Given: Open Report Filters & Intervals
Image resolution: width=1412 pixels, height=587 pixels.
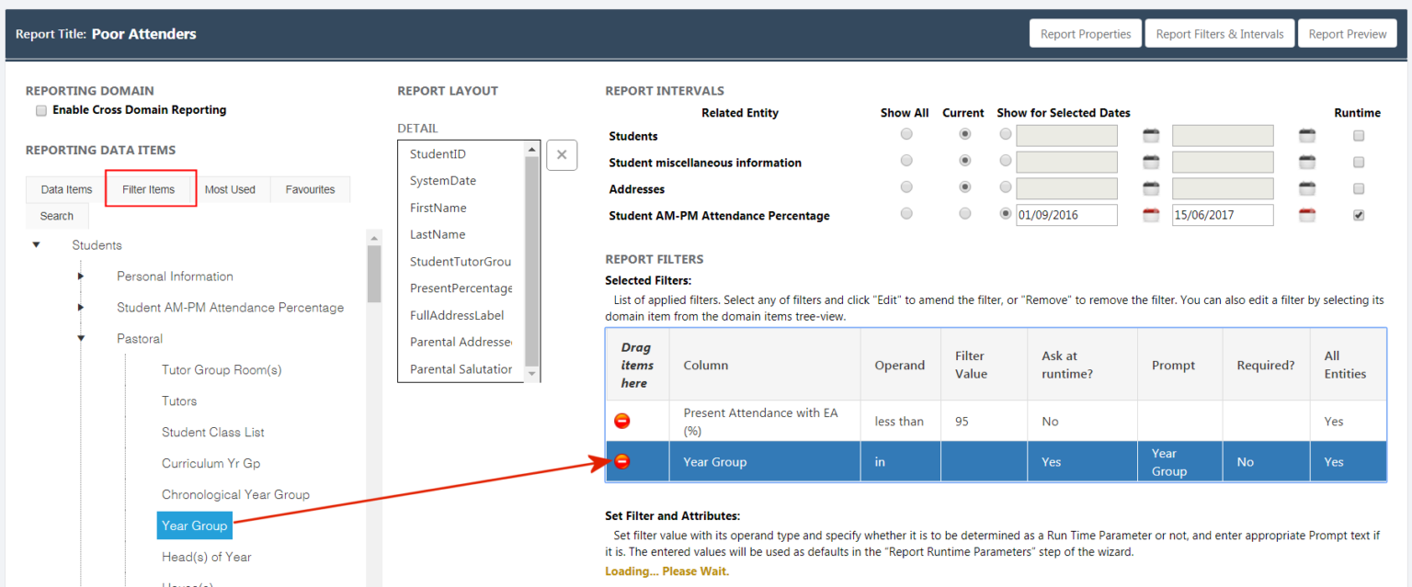Looking at the screenshot, I should tap(1219, 32).
